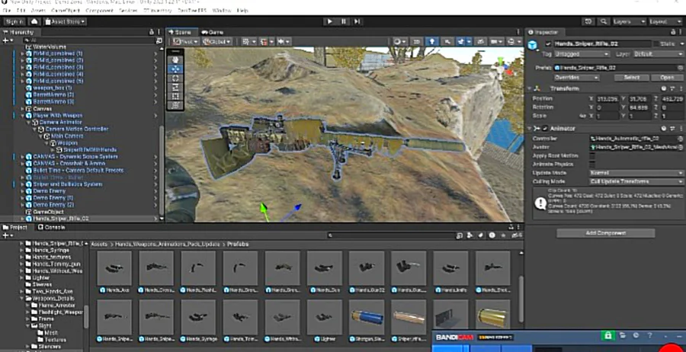The height and width of the screenshot is (352, 686).
Task: Switch to the Console tab
Action: point(52,227)
